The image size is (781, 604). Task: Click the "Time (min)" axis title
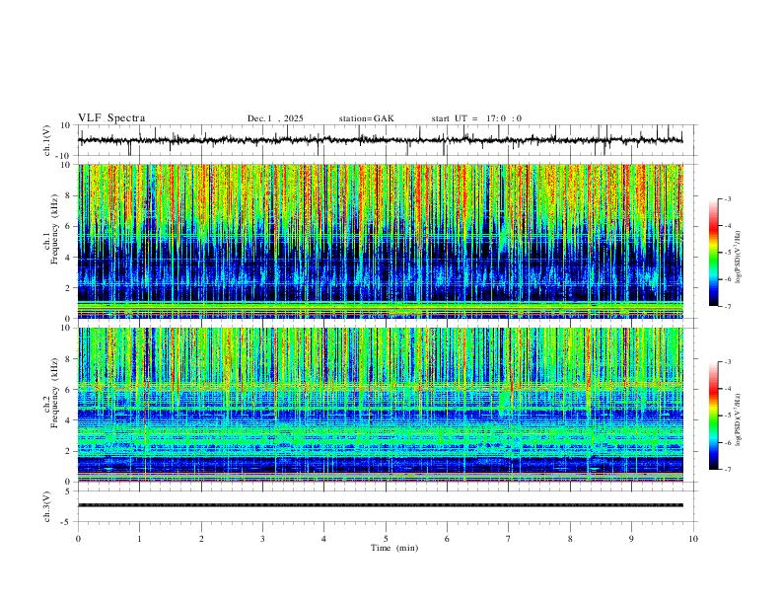(x=394, y=548)
